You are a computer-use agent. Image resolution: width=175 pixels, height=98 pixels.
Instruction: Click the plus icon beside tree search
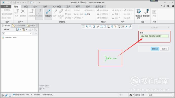coord(36,33)
